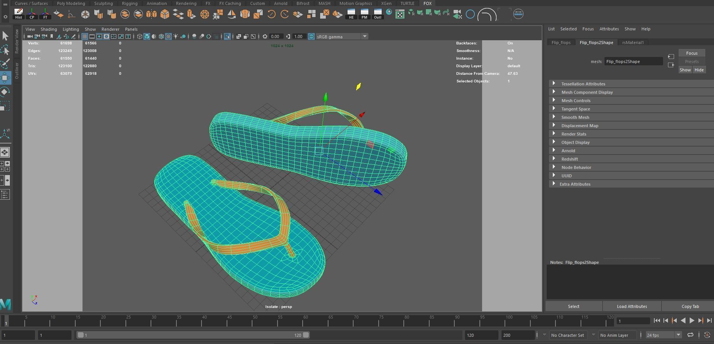Open the sRGB gamma dropdown

[364, 36]
